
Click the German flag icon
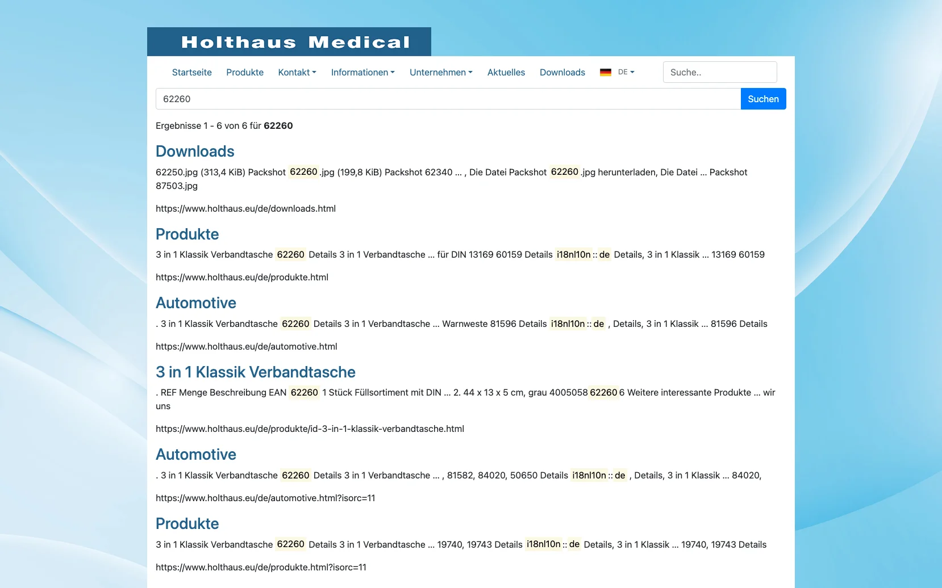coord(606,72)
